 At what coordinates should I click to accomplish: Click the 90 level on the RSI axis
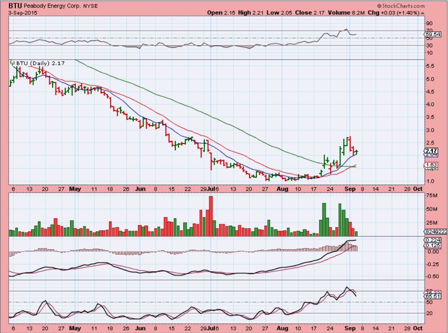429,24
